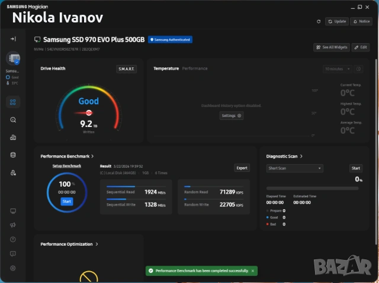Click the temperature history clock icon

click(359, 69)
